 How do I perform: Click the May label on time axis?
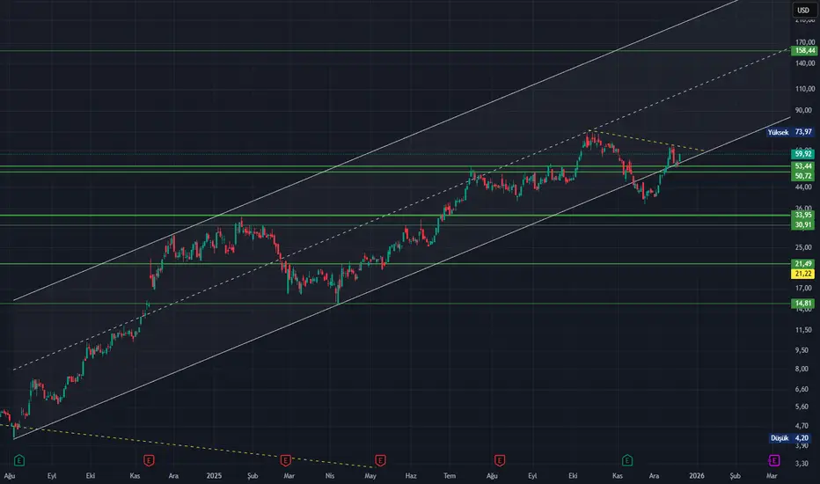(x=370, y=475)
